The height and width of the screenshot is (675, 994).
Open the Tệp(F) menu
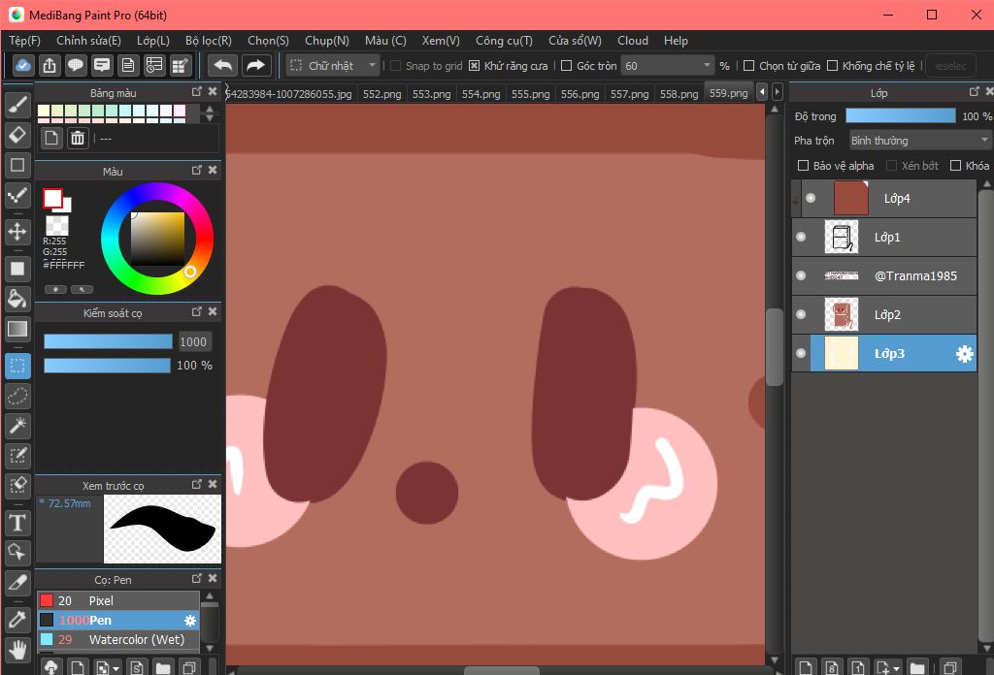(x=24, y=41)
